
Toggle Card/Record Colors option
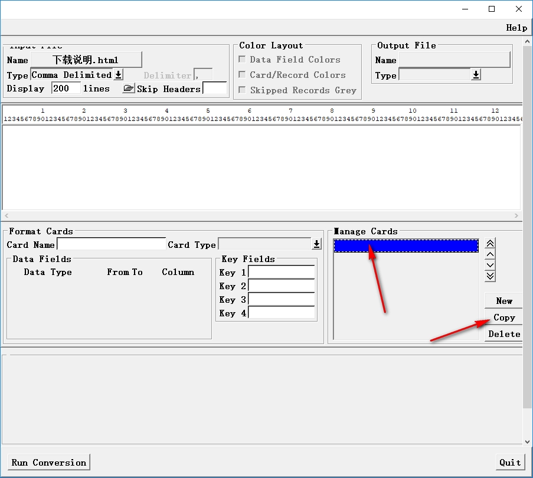coord(242,75)
